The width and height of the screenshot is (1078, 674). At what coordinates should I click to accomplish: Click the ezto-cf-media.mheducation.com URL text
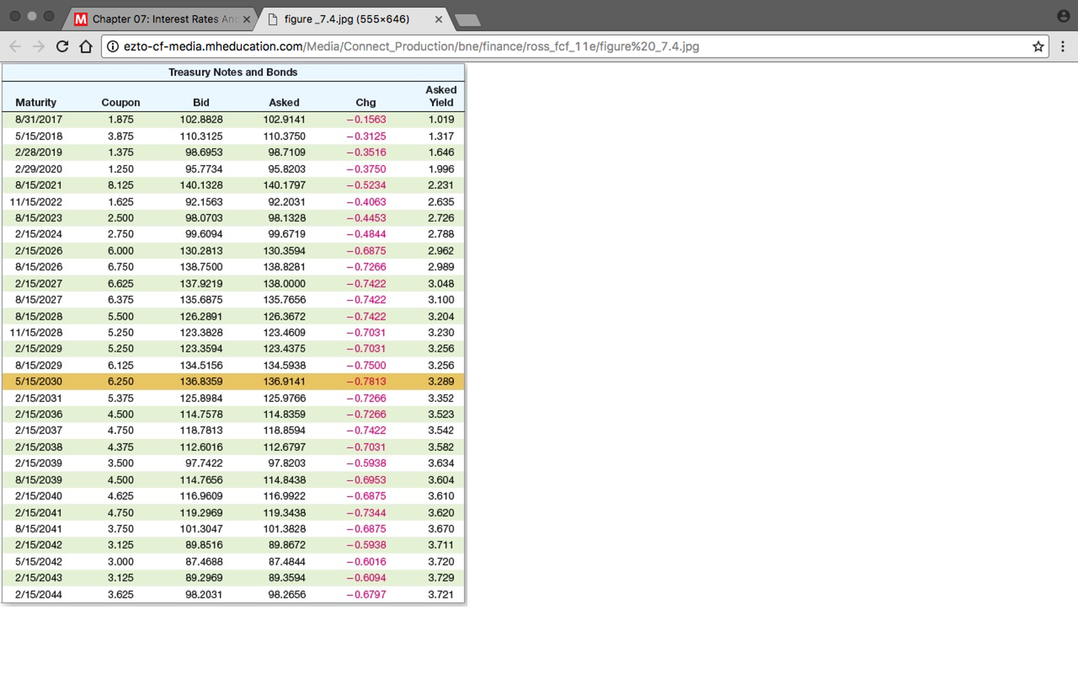[x=211, y=46]
